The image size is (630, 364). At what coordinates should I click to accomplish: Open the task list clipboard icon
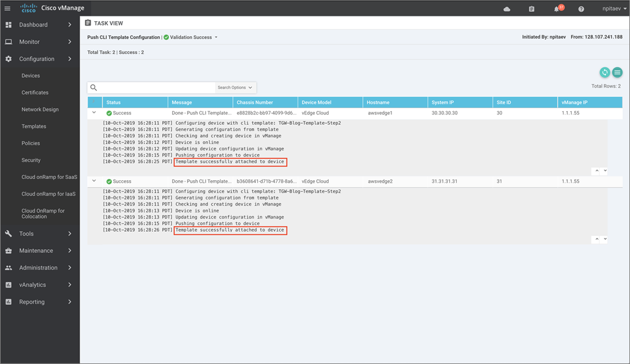pyautogui.click(x=532, y=9)
